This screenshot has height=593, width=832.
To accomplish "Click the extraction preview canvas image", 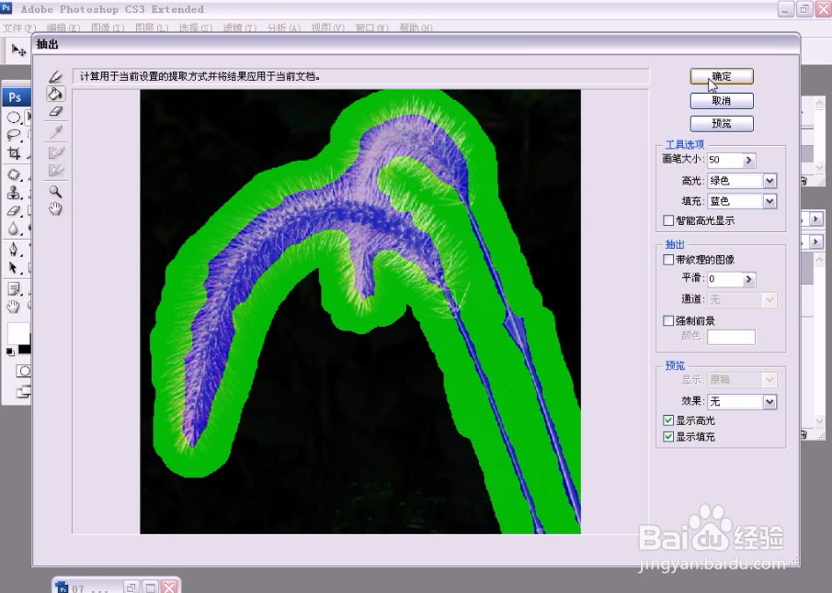I will click(x=360, y=311).
